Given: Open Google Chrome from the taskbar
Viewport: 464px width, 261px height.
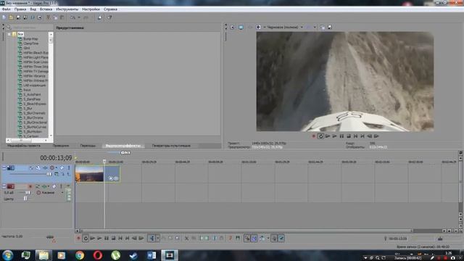Looking at the screenshot, I should (80, 255).
